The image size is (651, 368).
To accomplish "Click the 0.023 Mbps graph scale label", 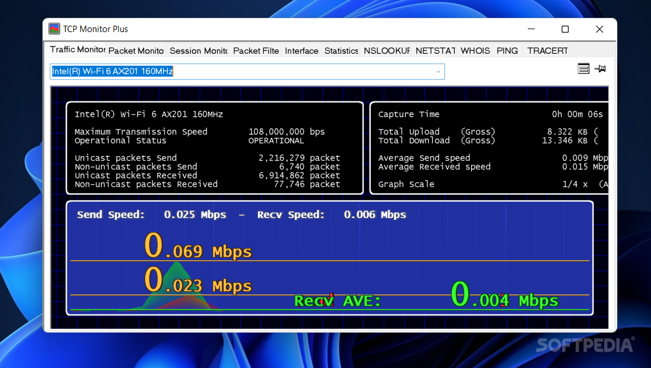I will [198, 281].
